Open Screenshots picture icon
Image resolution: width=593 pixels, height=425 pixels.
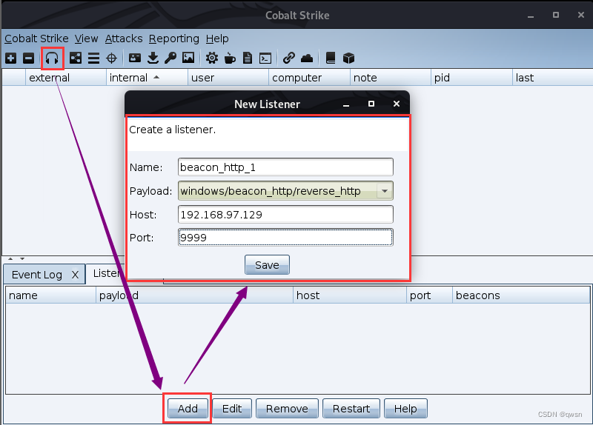click(x=188, y=58)
